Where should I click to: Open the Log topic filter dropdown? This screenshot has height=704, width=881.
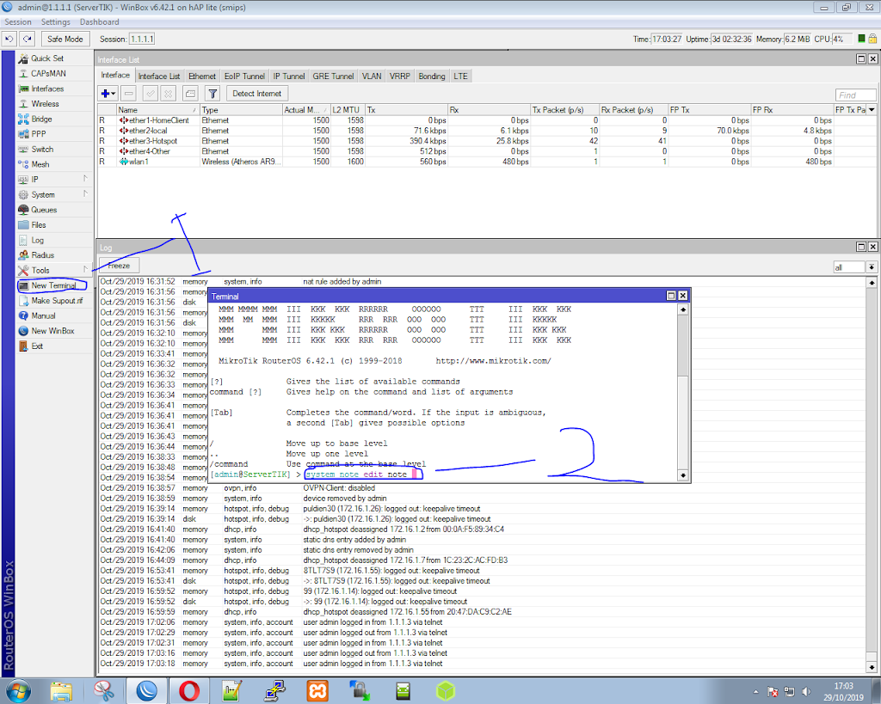click(872, 267)
